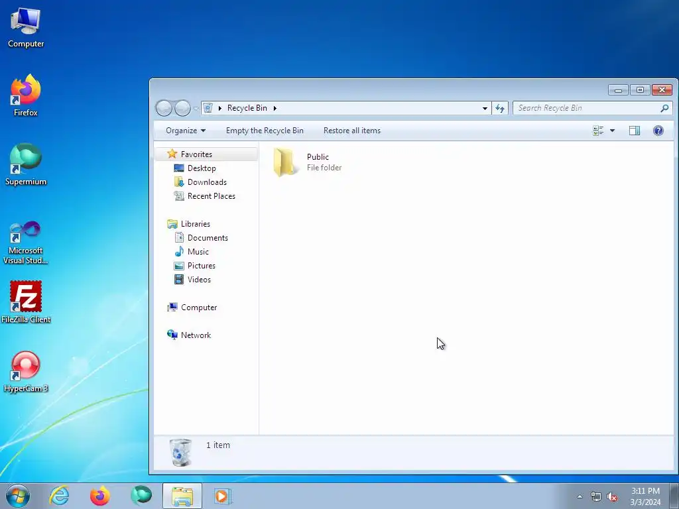Image resolution: width=679 pixels, height=509 pixels.
Task: Maximize the Recycle Bin window
Action: pyautogui.click(x=640, y=90)
